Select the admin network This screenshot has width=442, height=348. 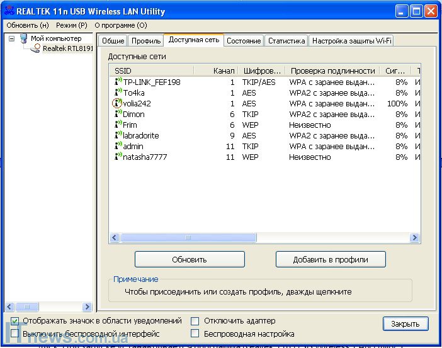pos(264,146)
